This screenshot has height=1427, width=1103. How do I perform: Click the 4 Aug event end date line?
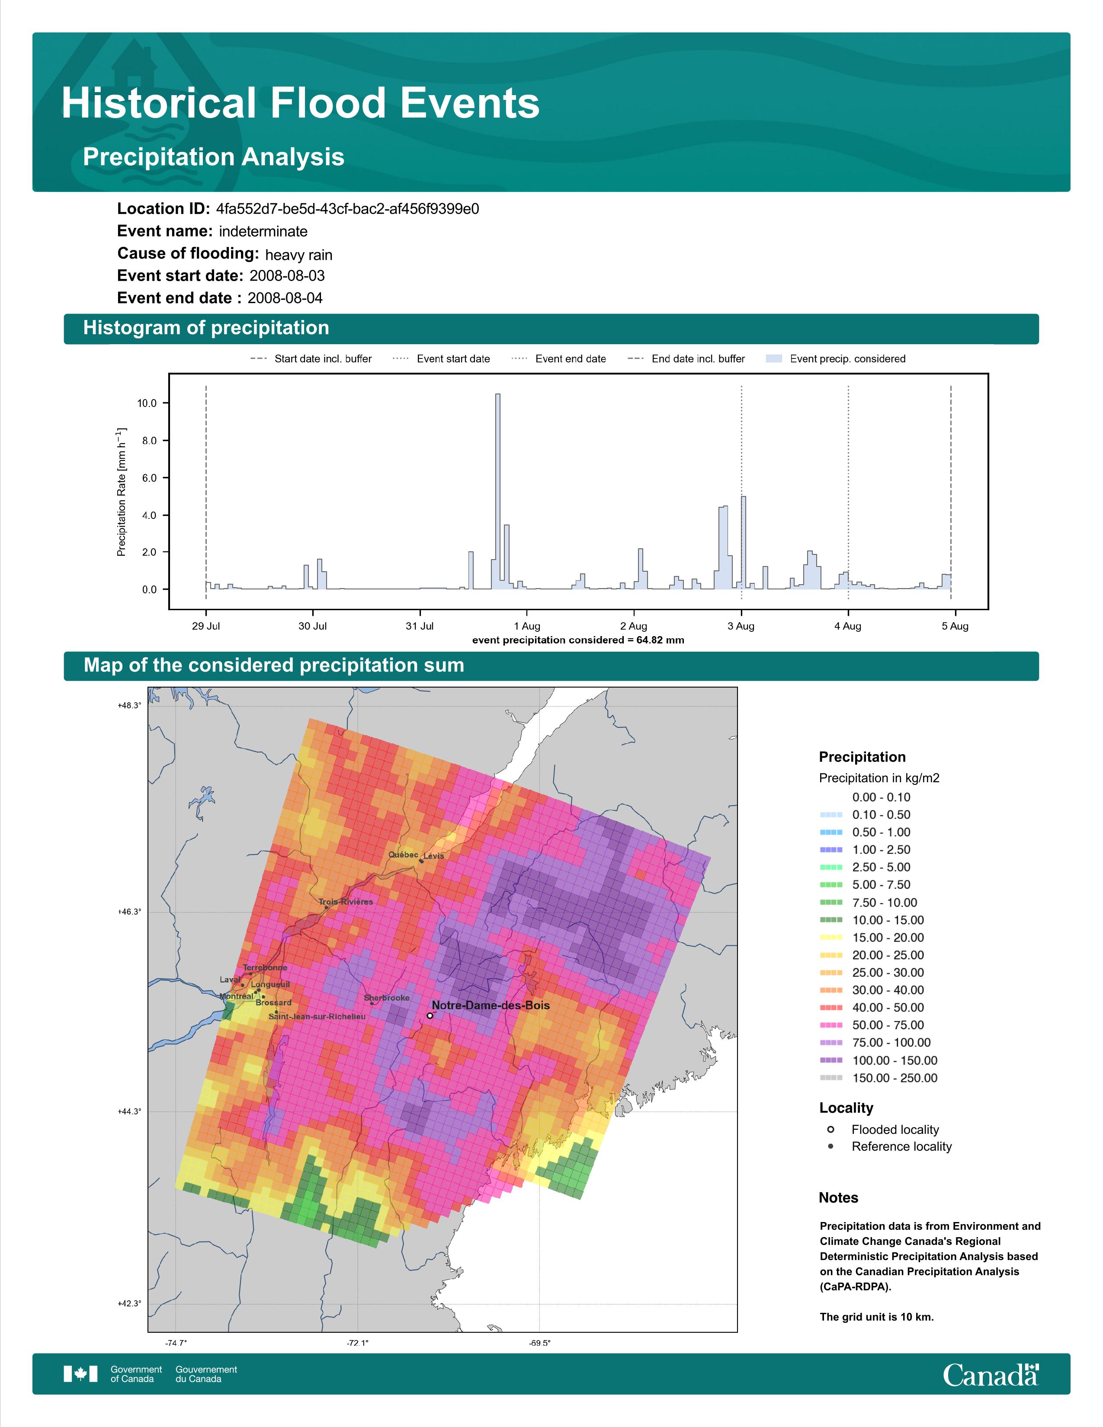[x=848, y=492]
